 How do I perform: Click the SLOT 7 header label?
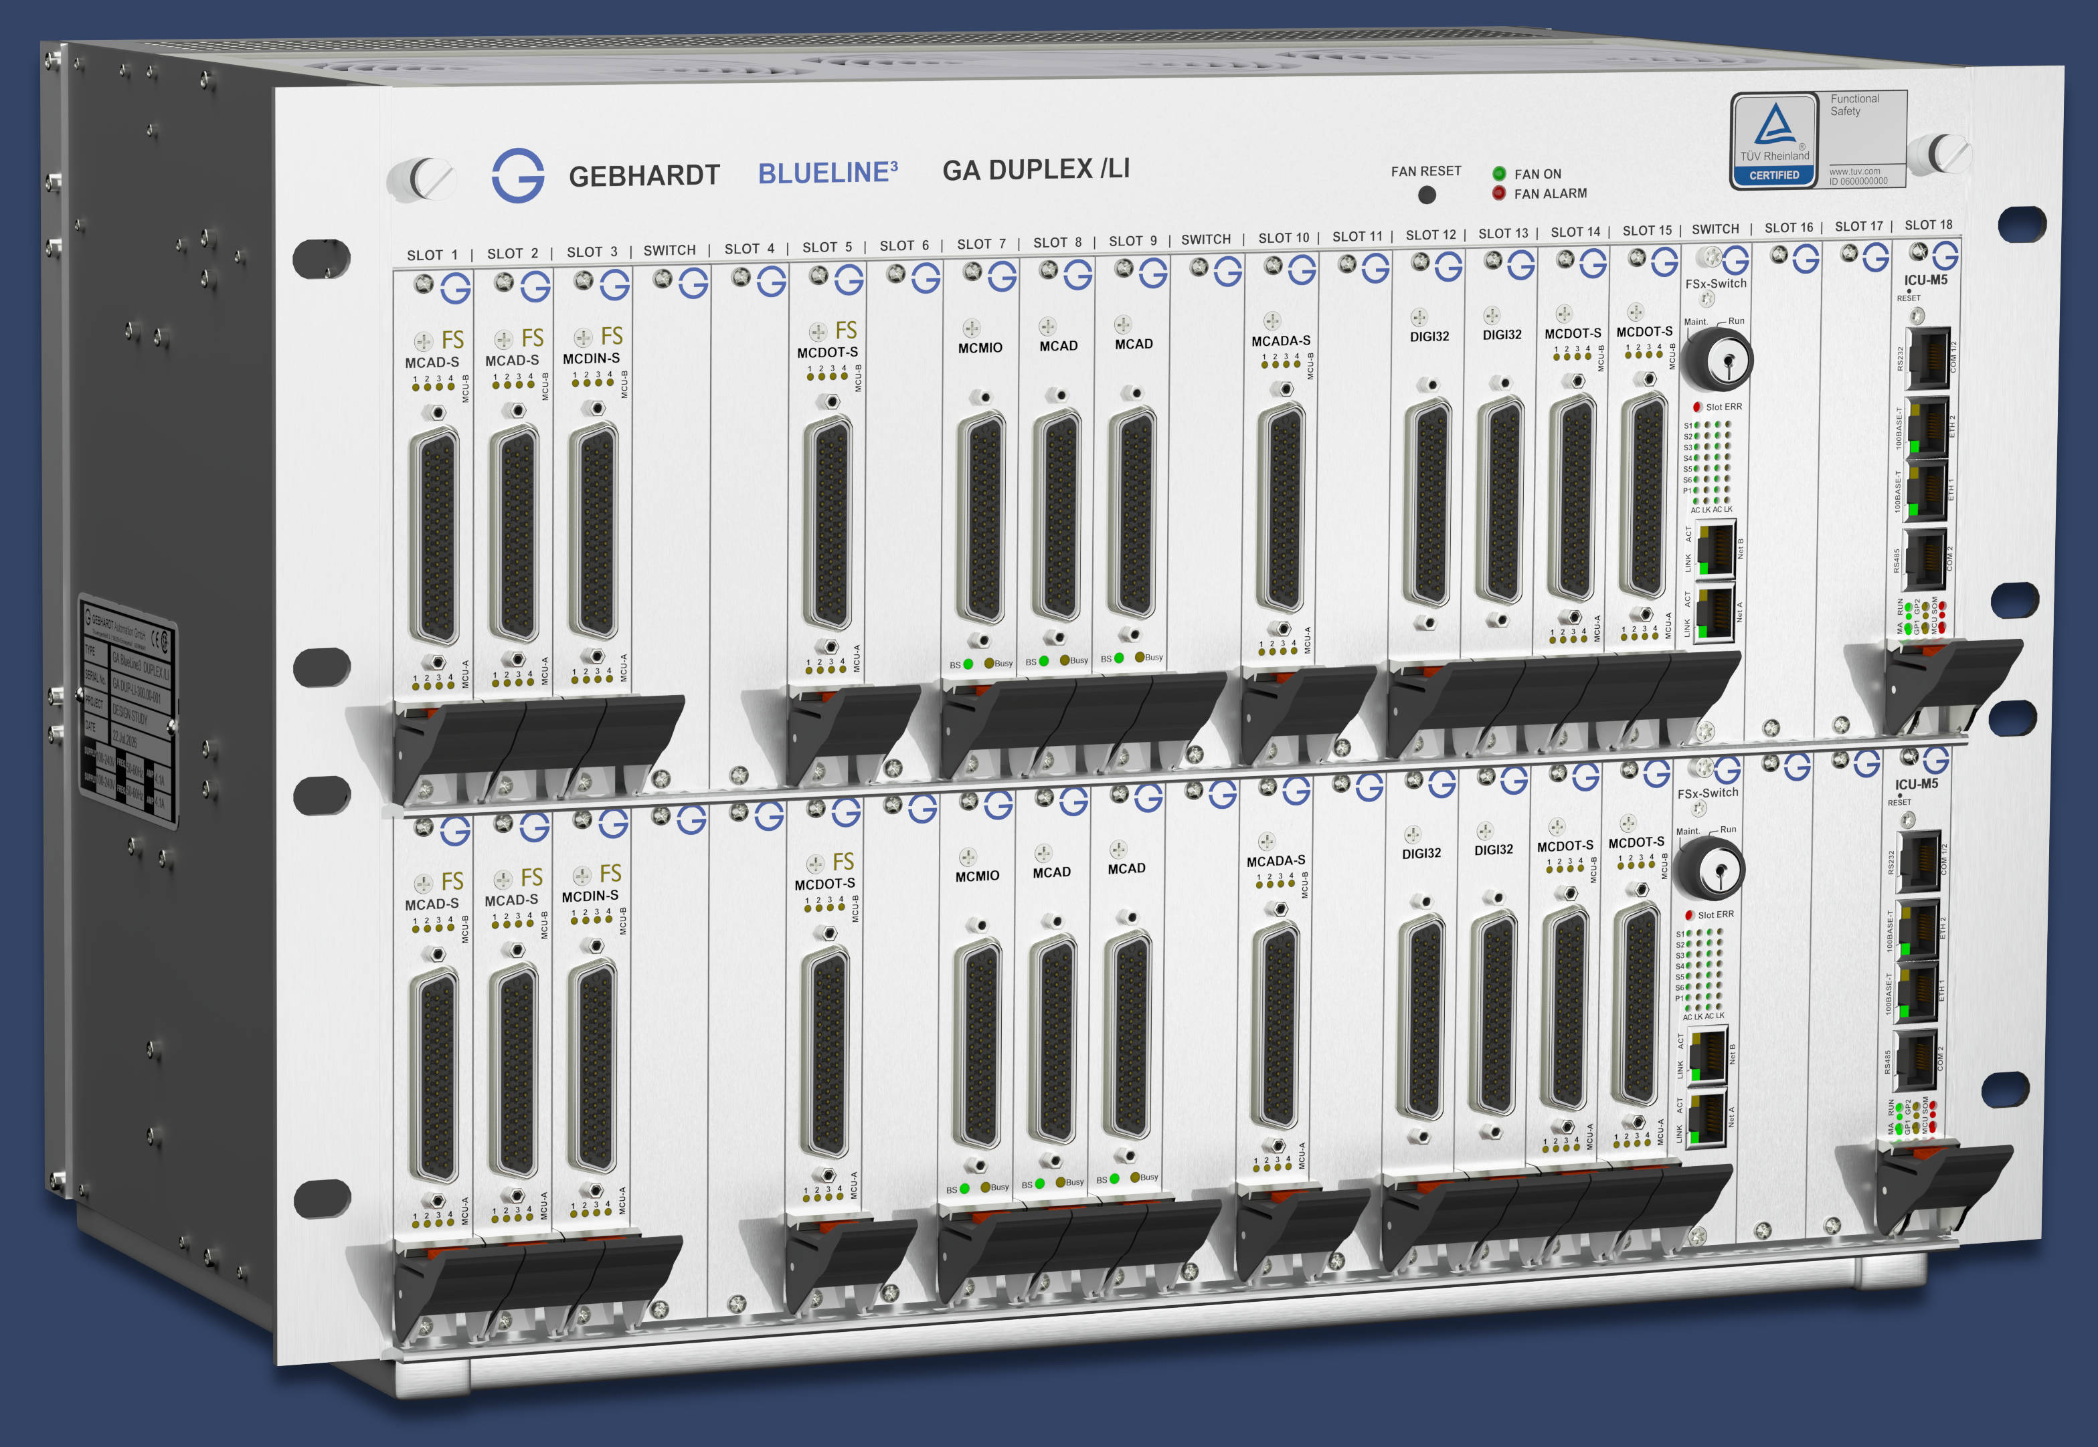982,245
